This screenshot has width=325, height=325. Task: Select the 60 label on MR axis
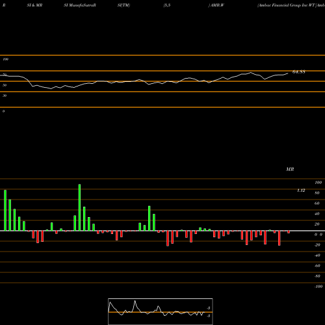(317, 203)
